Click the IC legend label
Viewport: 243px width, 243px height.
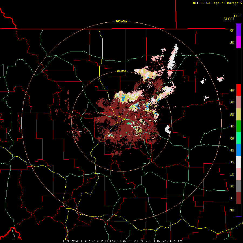click(232, 174)
